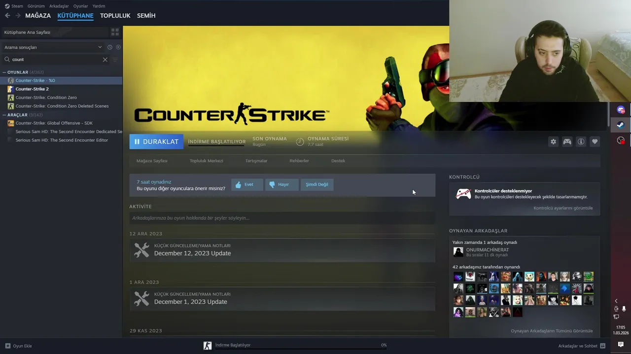The image size is (631, 354).
Task: Click the microphone tray icon
Action: tap(624, 309)
